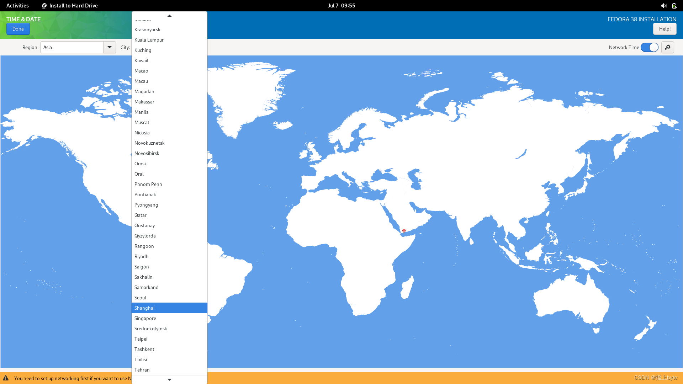Expand the Region dropdown arrow
Viewport: 683px width, 384px height.
click(x=110, y=47)
